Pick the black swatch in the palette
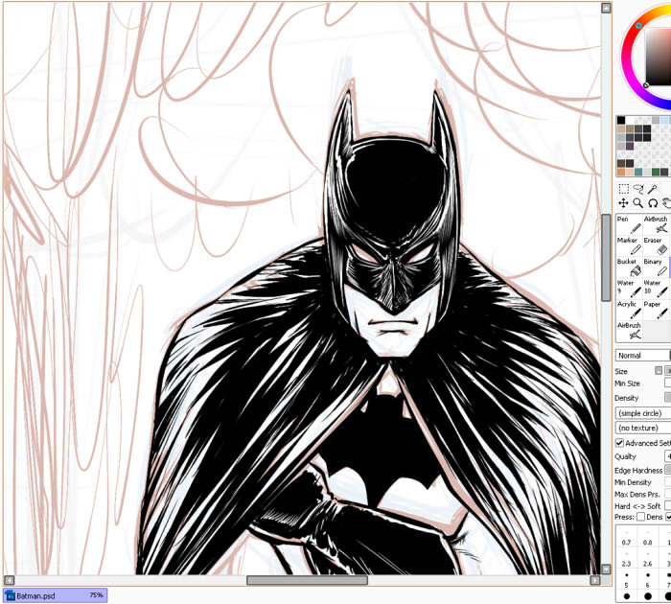 coord(621,120)
